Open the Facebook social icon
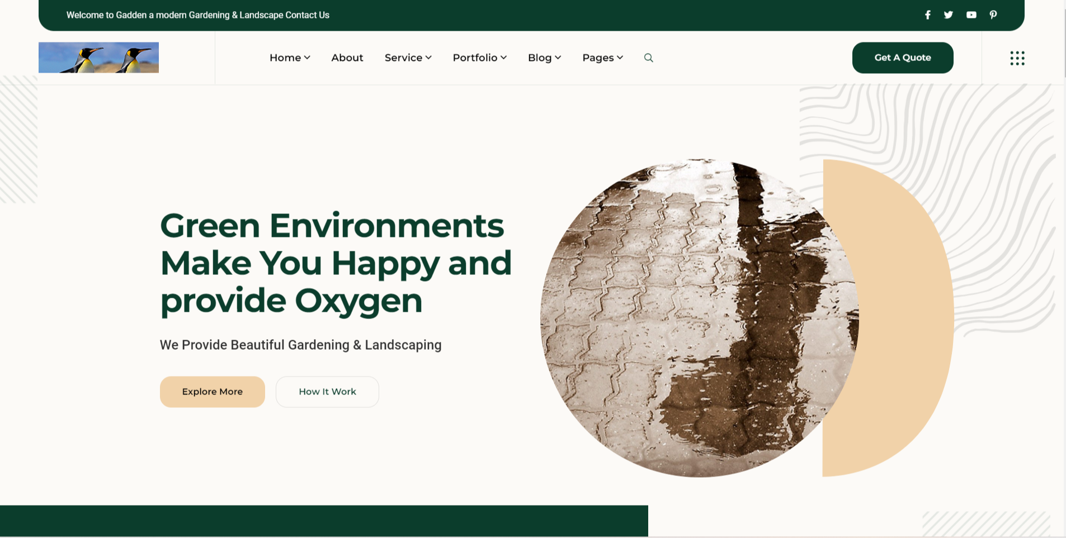The height and width of the screenshot is (538, 1066). (x=928, y=15)
